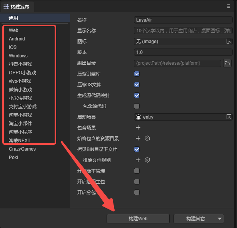Select Poki platform
This screenshot has width=237, height=228.
[x=13, y=158]
